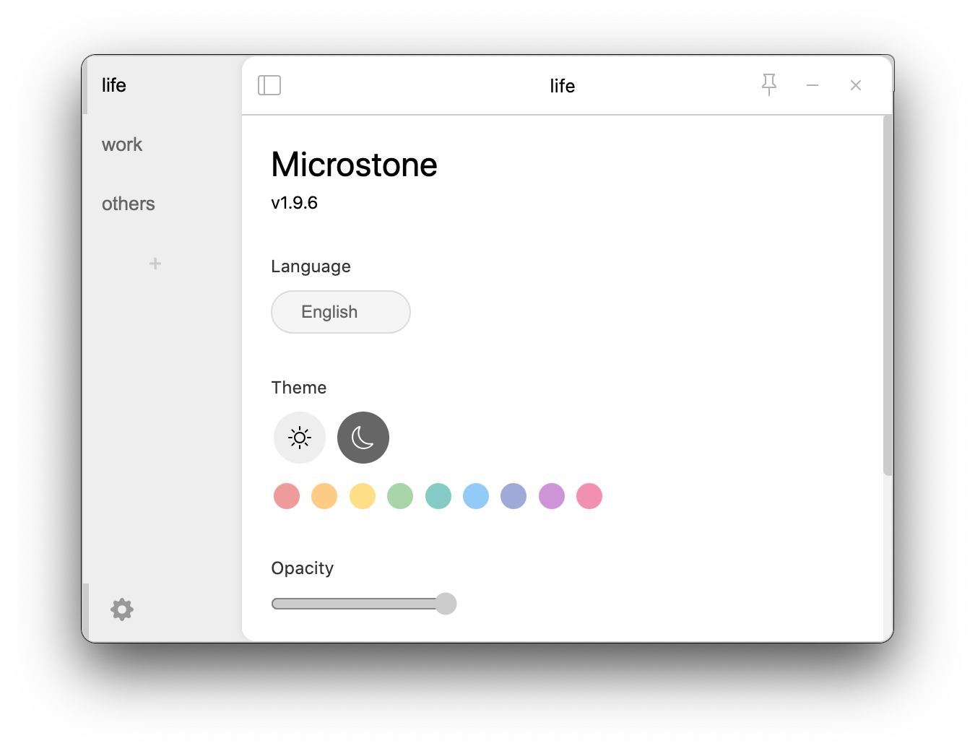Click the Microstone heading
The height and width of the screenshot is (751, 975).
tap(354, 165)
